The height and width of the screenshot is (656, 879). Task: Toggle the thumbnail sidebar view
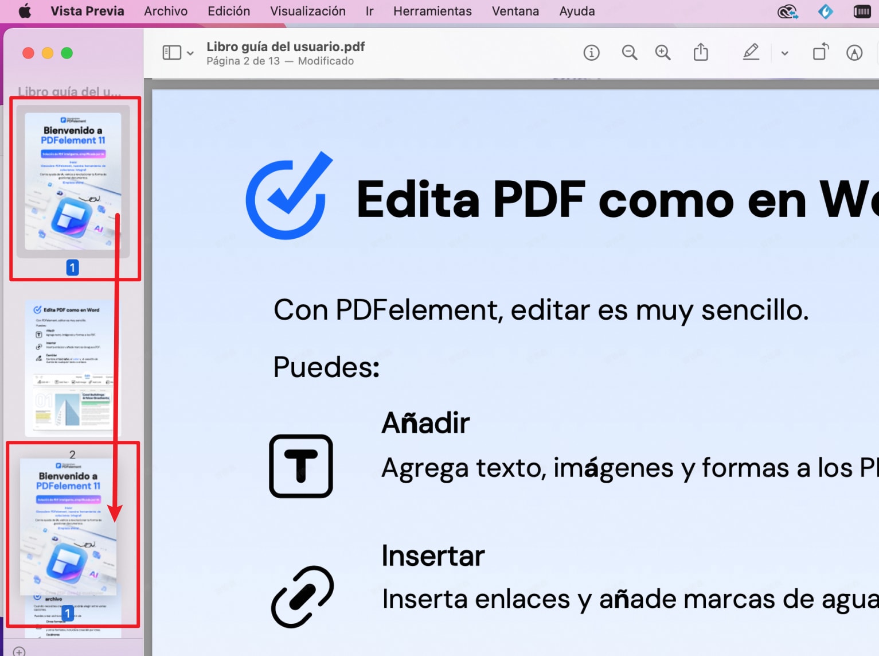[x=171, y=52]
